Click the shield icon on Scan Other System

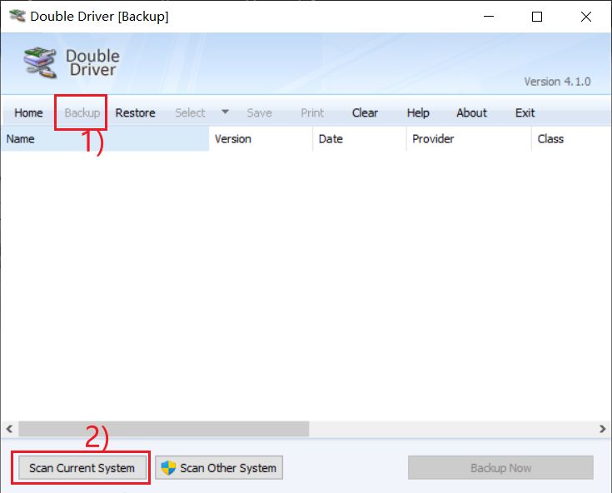169,468
